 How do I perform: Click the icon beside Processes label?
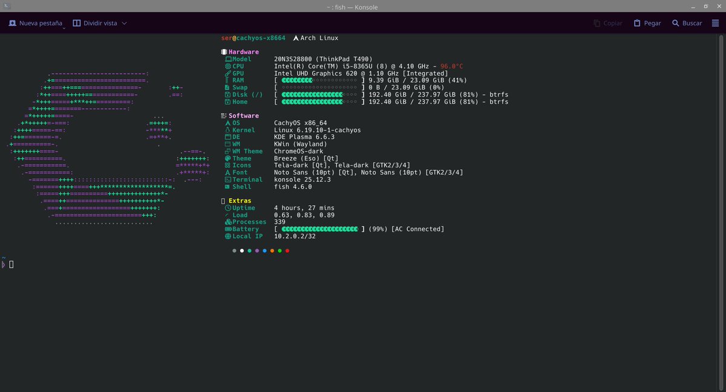[228, 222]
